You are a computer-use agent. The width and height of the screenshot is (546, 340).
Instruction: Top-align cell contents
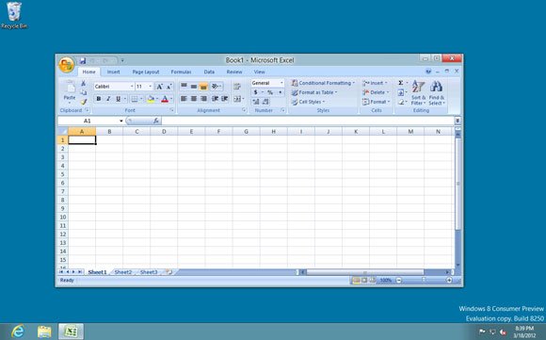pyautogui.click(x=184, y=86)
